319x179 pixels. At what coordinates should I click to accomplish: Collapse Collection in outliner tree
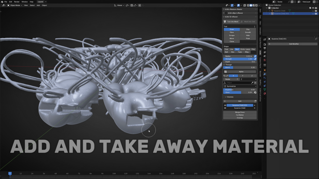point(267,8)
